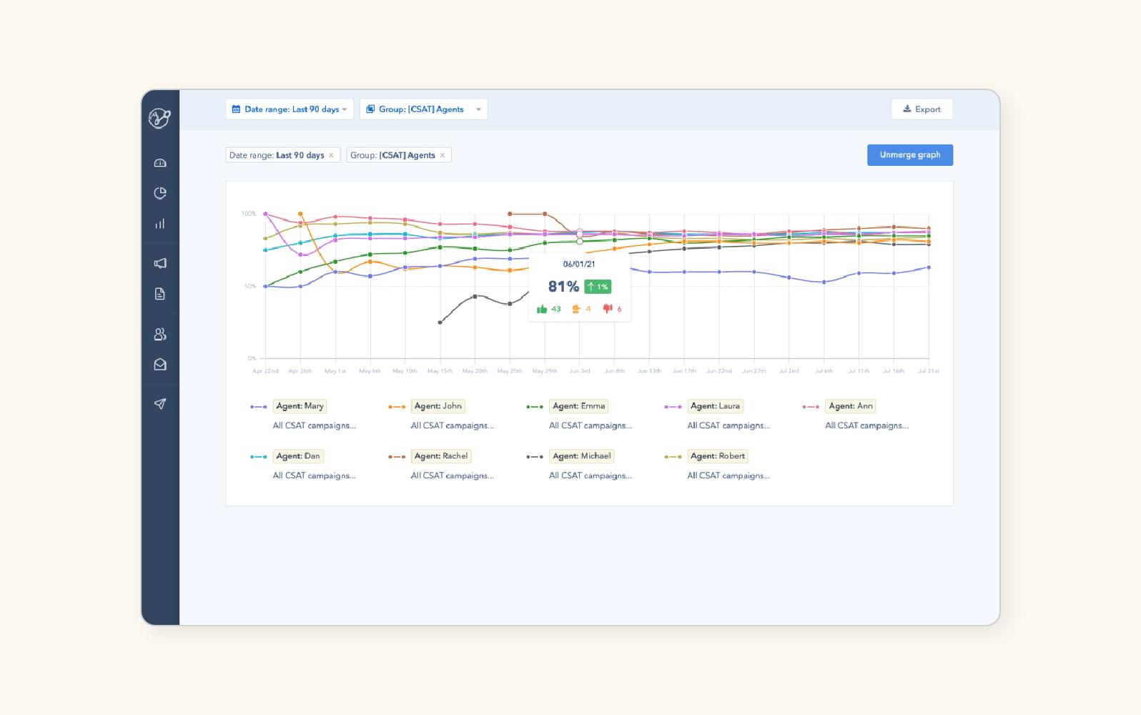This screenshot has height=715, width=1141.
Task: Click Agent: Rachel's brown line color marker
Action: click(x=397, y=457)
